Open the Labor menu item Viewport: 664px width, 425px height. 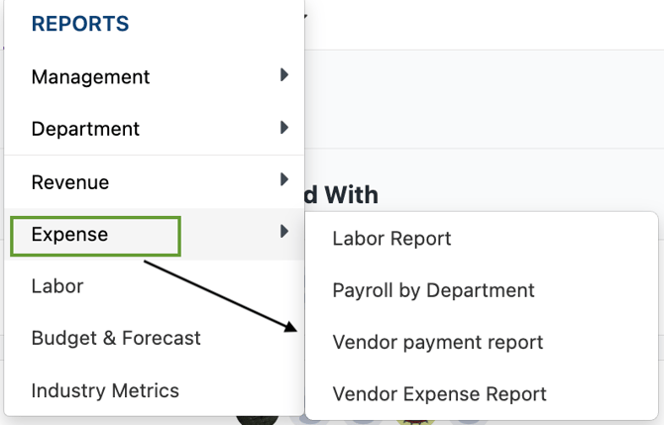(x=57, y=286)
